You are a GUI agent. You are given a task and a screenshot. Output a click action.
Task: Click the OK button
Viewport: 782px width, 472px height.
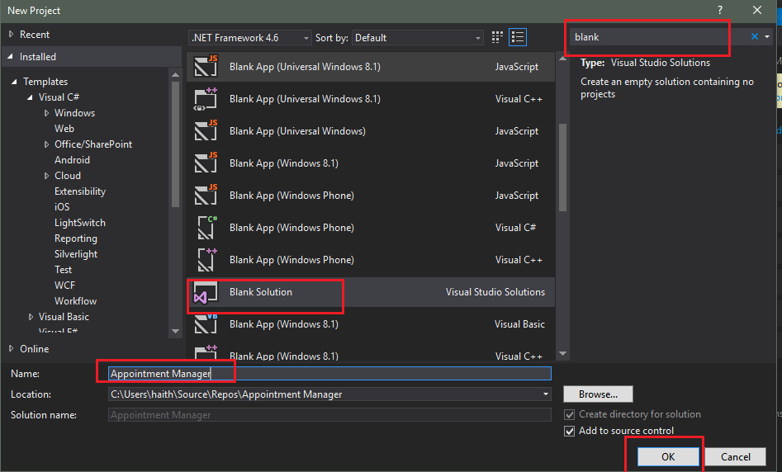pos(668,456)
